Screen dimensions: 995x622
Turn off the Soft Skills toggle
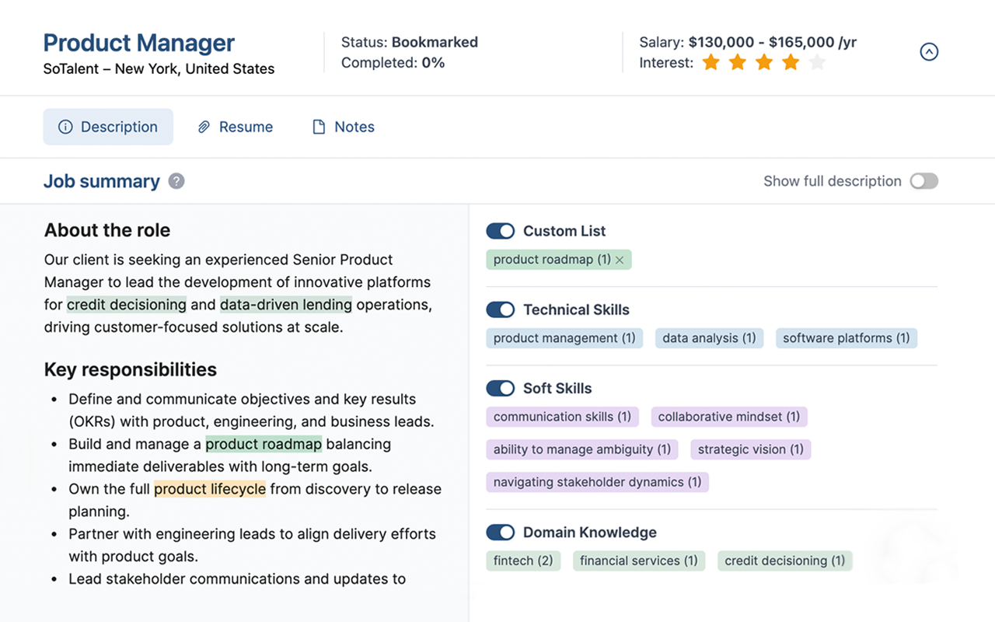(x=501, y=388)
